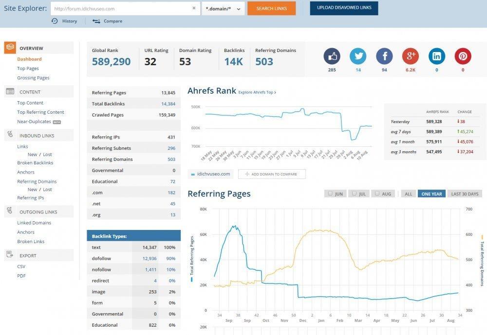Click the LinkedIn share icon
The image size is (487, 335).
437,56
